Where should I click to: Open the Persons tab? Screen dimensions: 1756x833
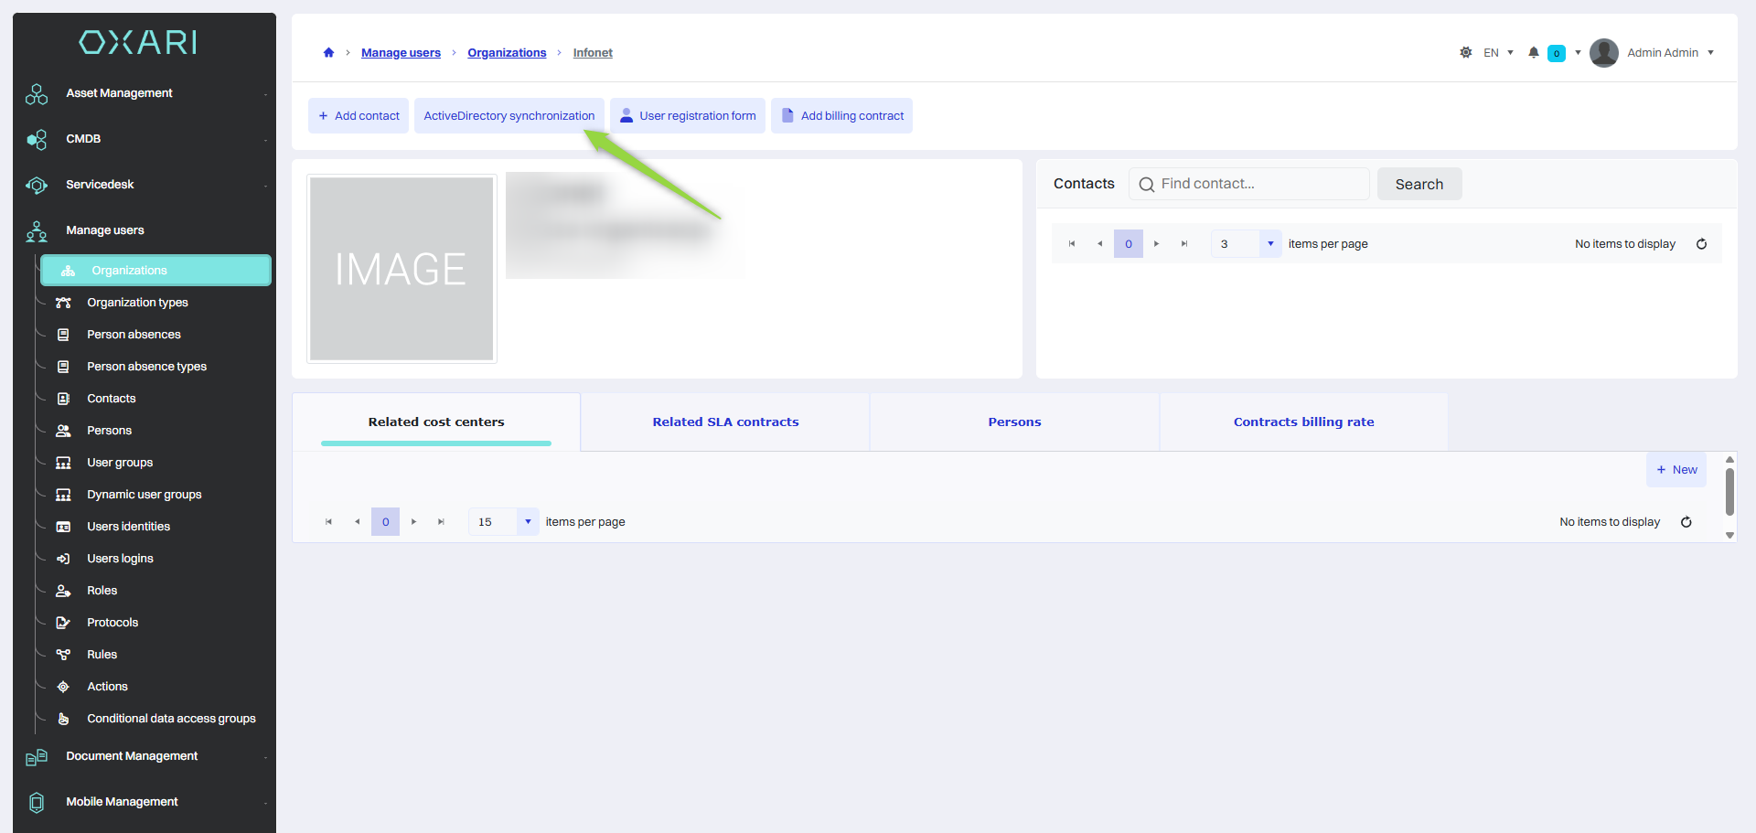(1014, 422)
